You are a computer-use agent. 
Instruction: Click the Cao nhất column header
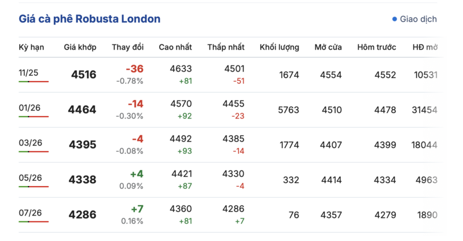coord(175,47)
